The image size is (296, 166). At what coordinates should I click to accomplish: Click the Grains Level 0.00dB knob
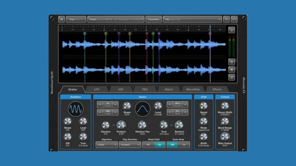coord(158,106)
